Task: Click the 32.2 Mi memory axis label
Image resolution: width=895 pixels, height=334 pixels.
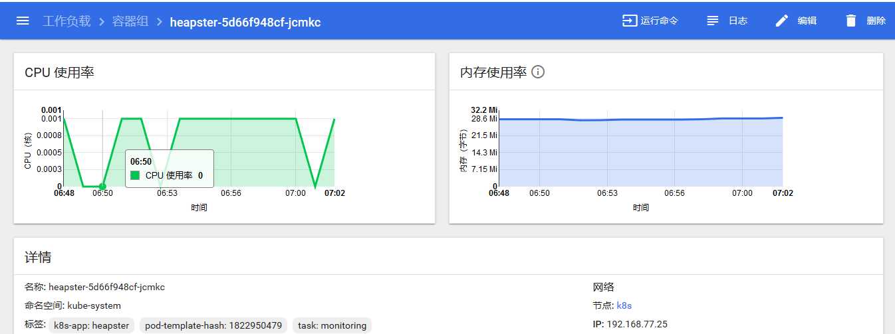Action: tap(484, 110)
